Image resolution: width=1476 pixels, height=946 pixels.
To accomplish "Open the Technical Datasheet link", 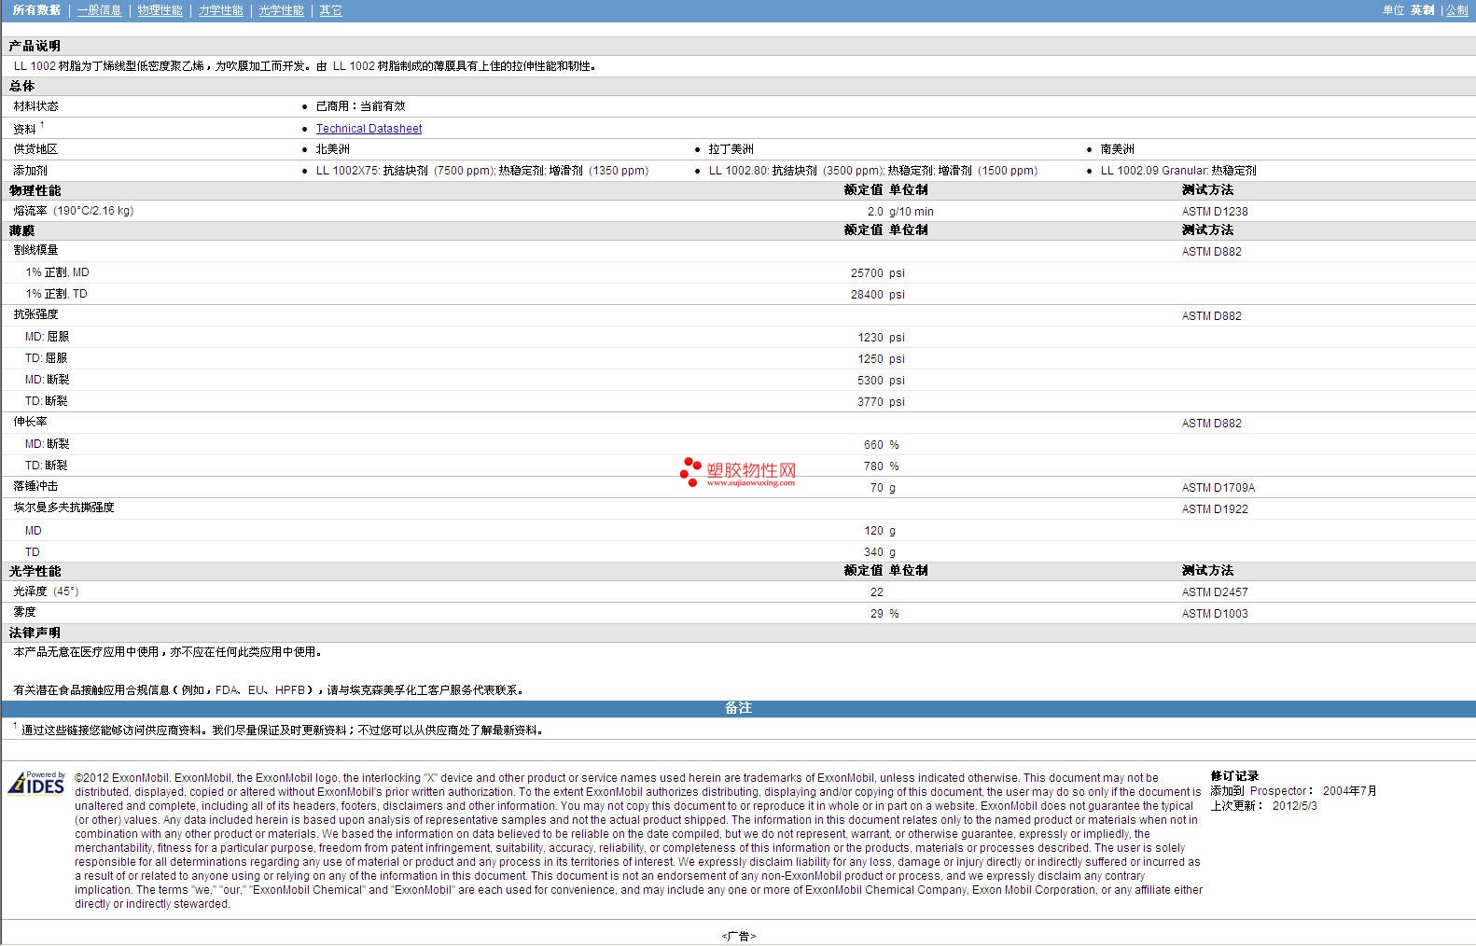I will [369, 129].
